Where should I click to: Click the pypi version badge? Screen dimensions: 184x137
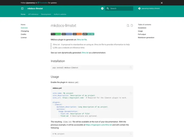click(77, 34)
